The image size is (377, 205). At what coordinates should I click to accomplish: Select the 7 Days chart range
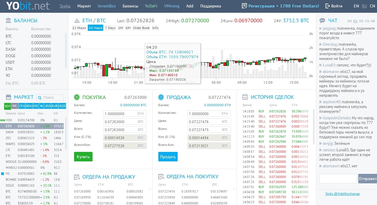[110, 28]
